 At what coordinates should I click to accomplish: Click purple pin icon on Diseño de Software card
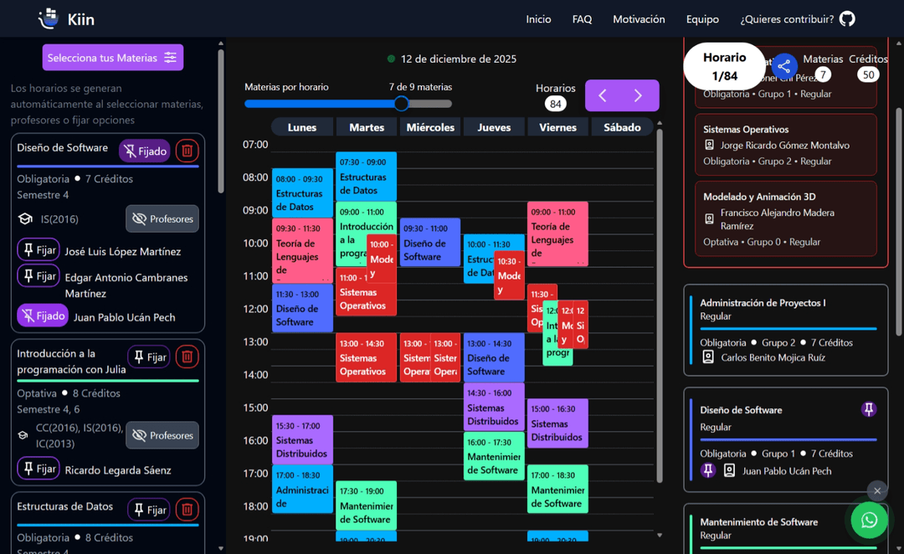(x=869, y=409)
